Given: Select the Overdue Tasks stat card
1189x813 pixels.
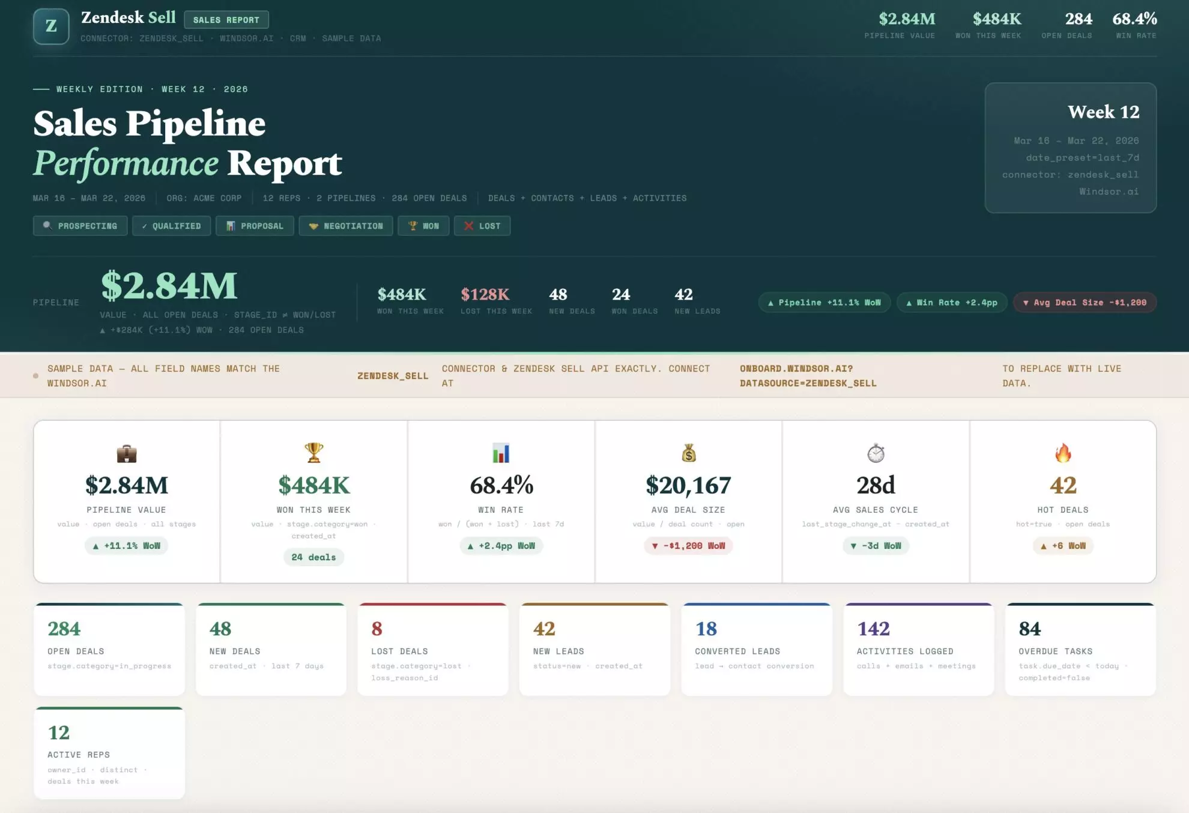Looking at the screenshot, I should 1080,648.
